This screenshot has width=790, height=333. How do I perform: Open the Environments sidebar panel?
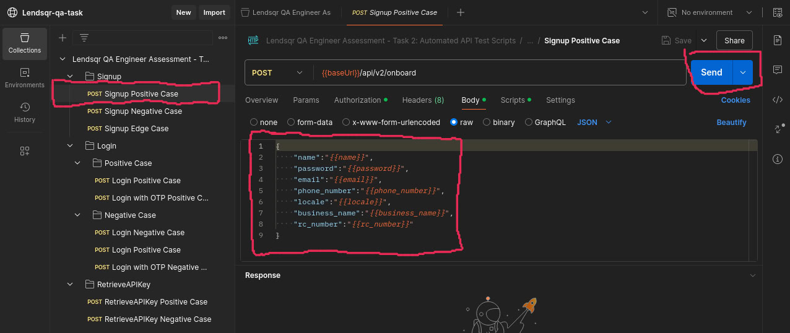(25, 78)
